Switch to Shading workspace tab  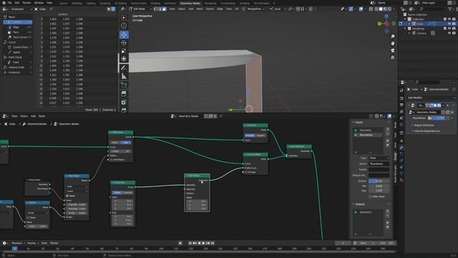(x=155, y=3)
